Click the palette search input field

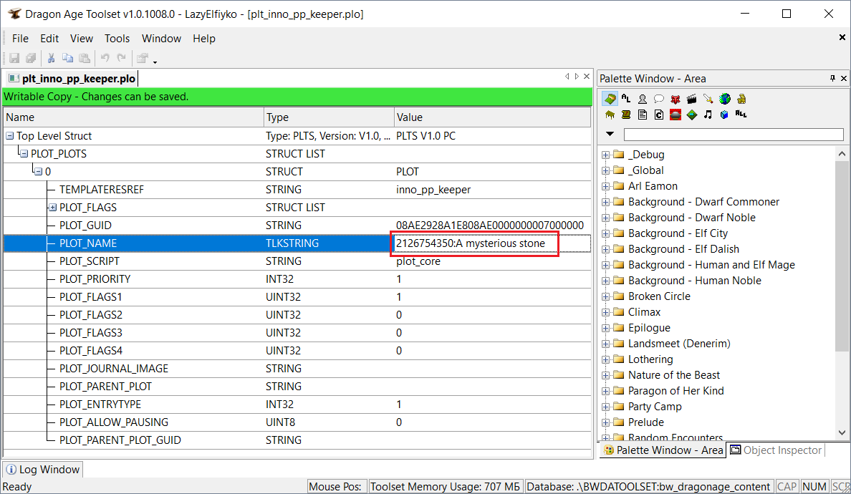tap(734, 134)
